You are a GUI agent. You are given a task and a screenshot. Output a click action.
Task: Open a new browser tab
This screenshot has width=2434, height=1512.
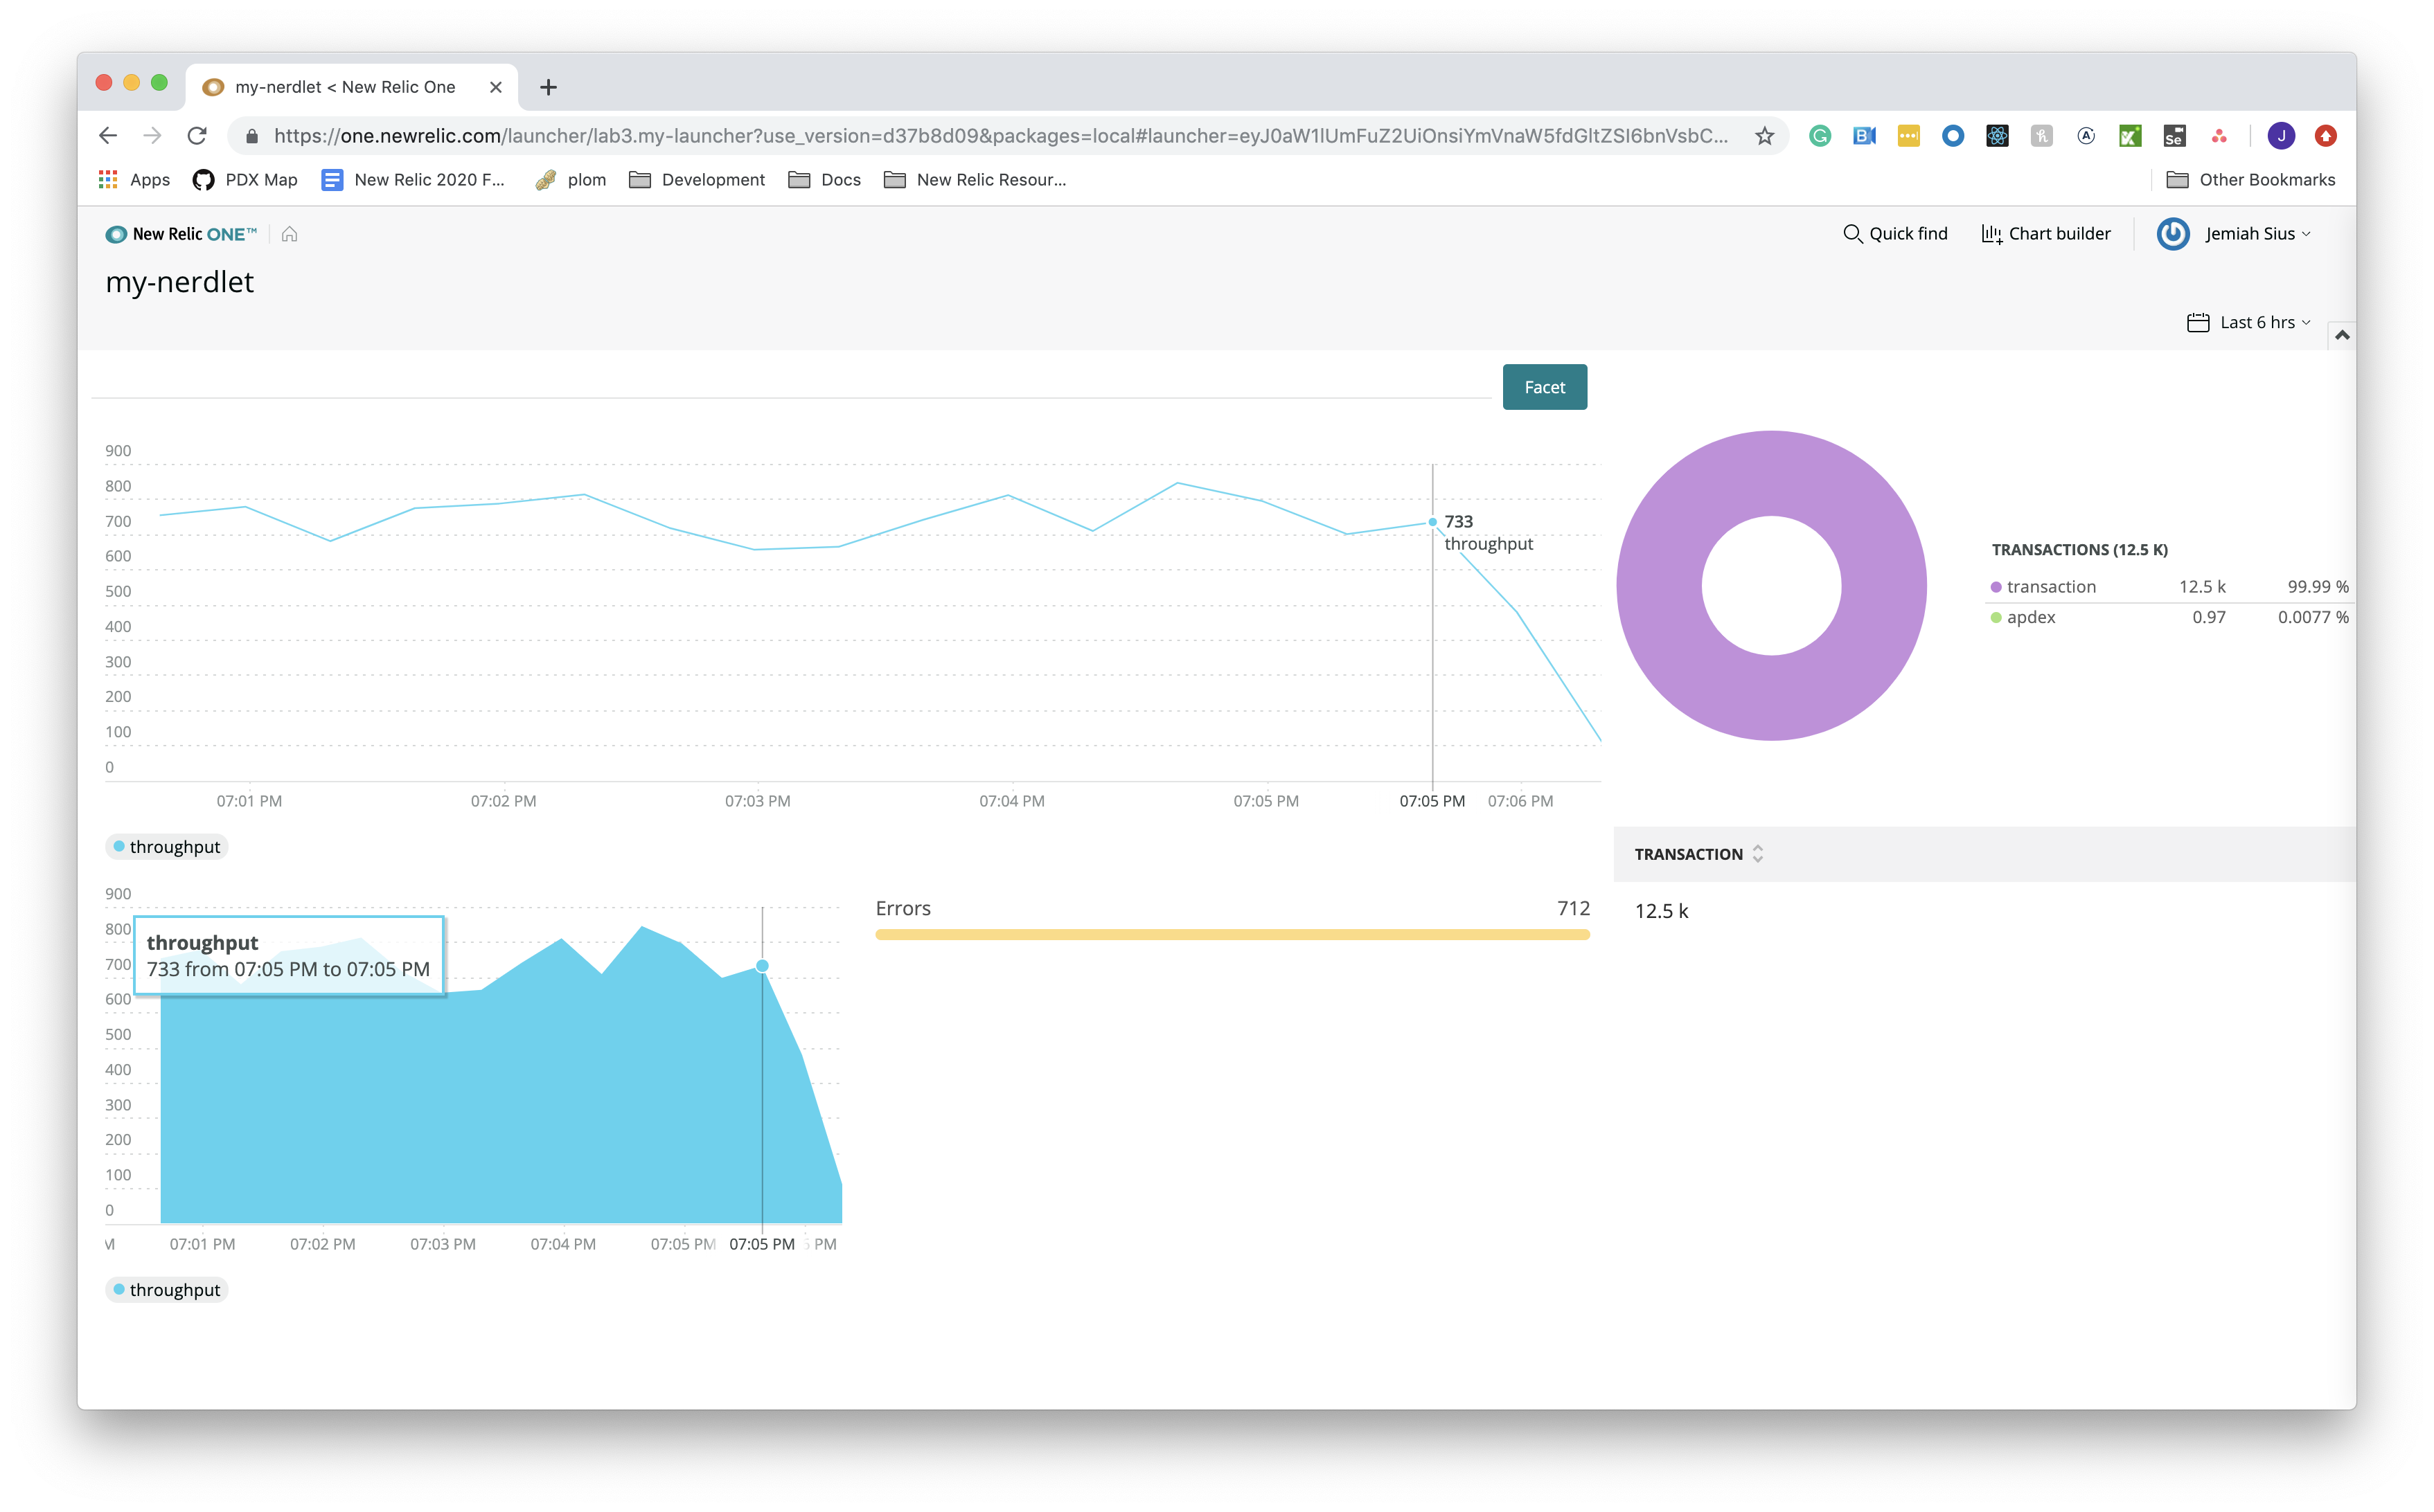tap(548, 88)
